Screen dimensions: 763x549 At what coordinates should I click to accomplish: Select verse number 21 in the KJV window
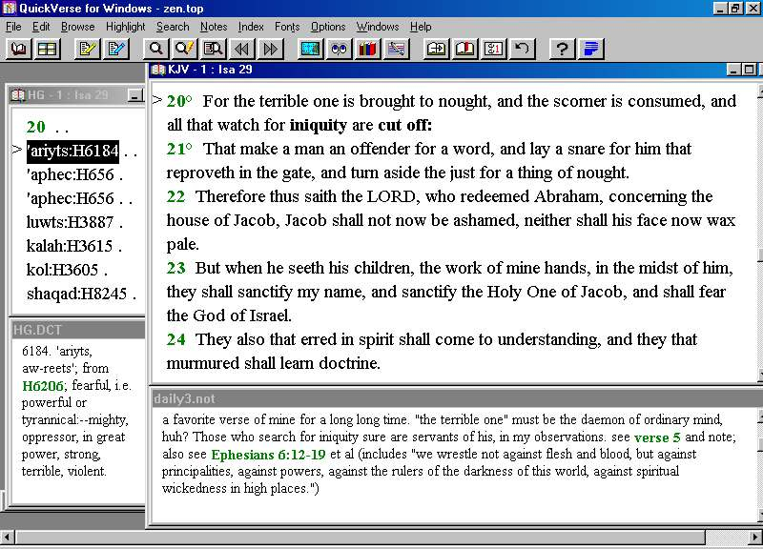point(176,149)
